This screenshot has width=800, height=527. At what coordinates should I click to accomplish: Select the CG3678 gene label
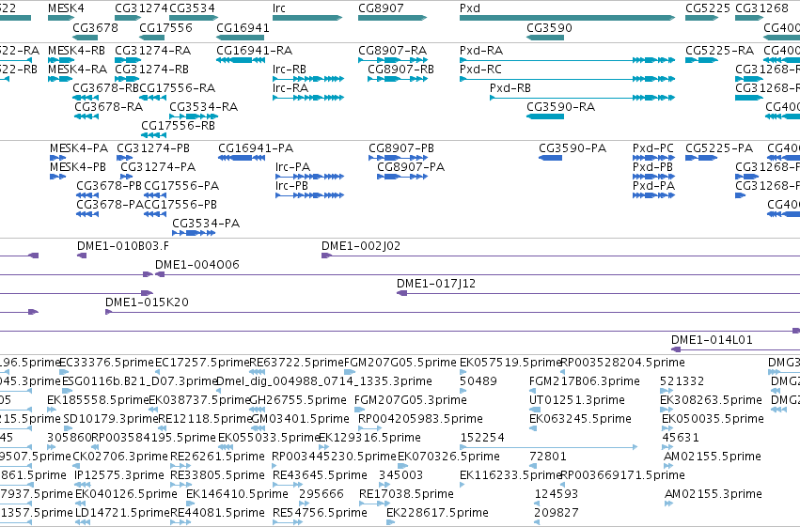point(95,27)
